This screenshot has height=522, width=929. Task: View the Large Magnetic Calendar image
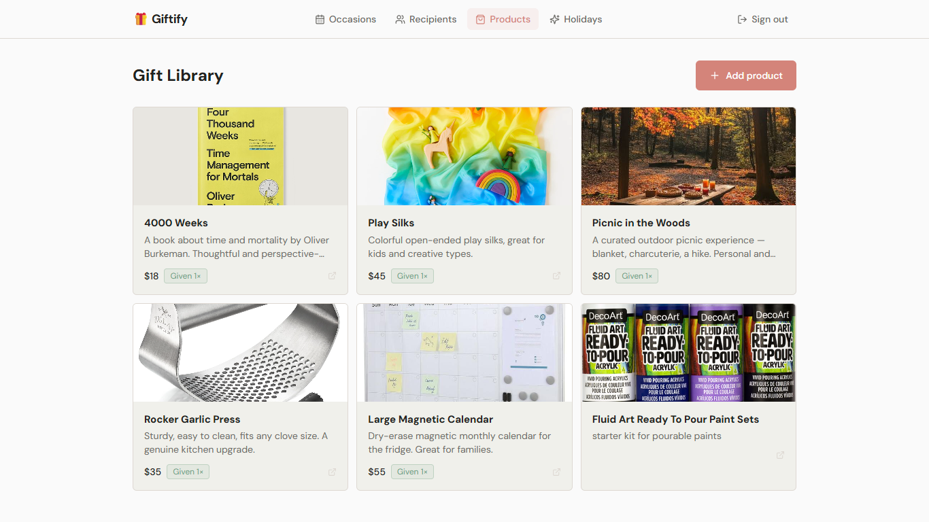pyautogui.click(x=464, y=353)
